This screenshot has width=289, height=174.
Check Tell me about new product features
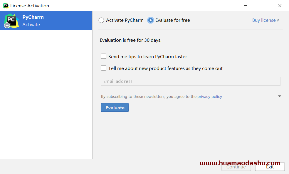[x=104, y=68]
